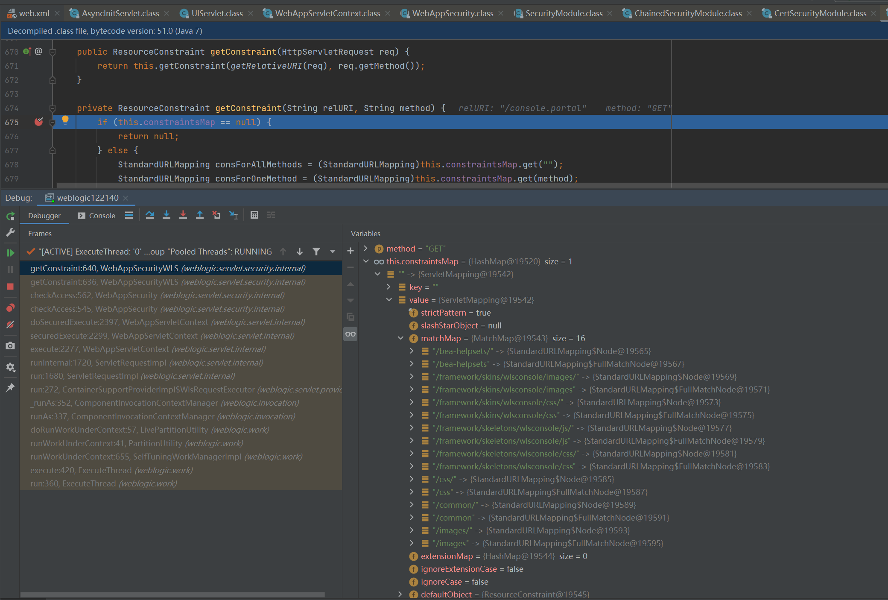Click Drop Frame icon

coord(216,215)
